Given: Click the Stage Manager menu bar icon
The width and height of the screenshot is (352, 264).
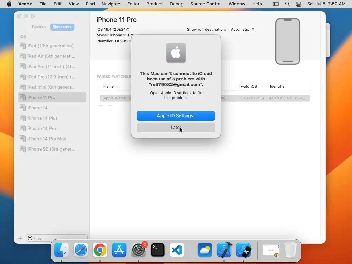Looking at the screenshot, I should [x=275, y=4].
